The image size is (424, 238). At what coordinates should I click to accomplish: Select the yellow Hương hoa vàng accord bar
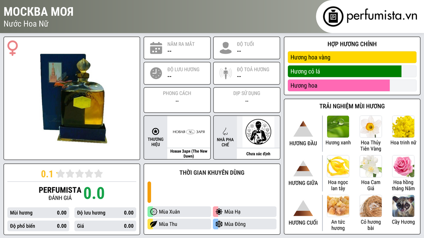tap(352, 57)
